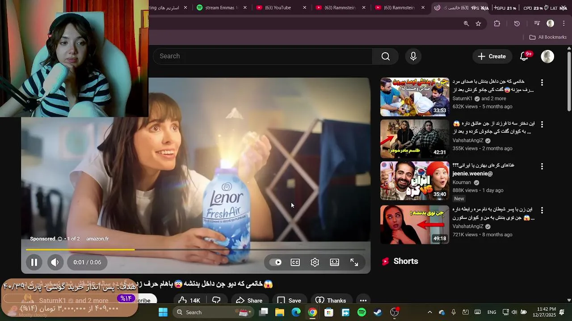Click the Kouman channel name

[x=462, y=182]
